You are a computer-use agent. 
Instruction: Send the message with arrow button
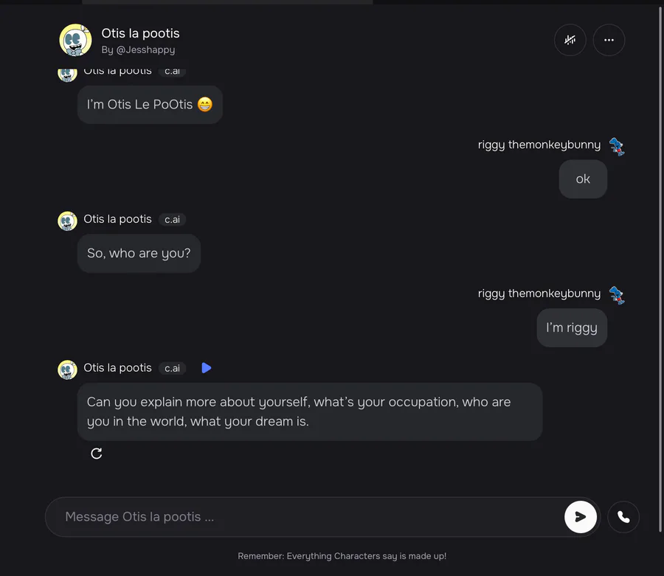click(x=581, y=517)
